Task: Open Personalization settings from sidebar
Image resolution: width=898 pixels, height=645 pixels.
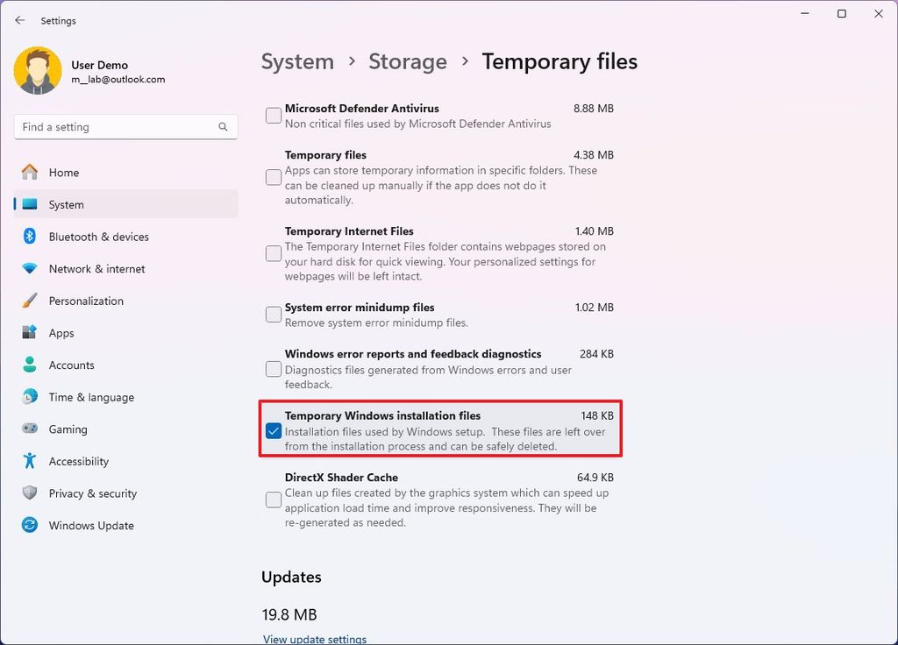Action: pyautogui.click(x=86, y=301)
